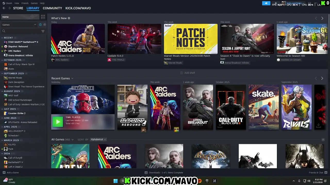The height and width of the screenshot is (185, 330).
Task: Open What's New settings gear
Action: pyautogui.click(x=69, y=18)
